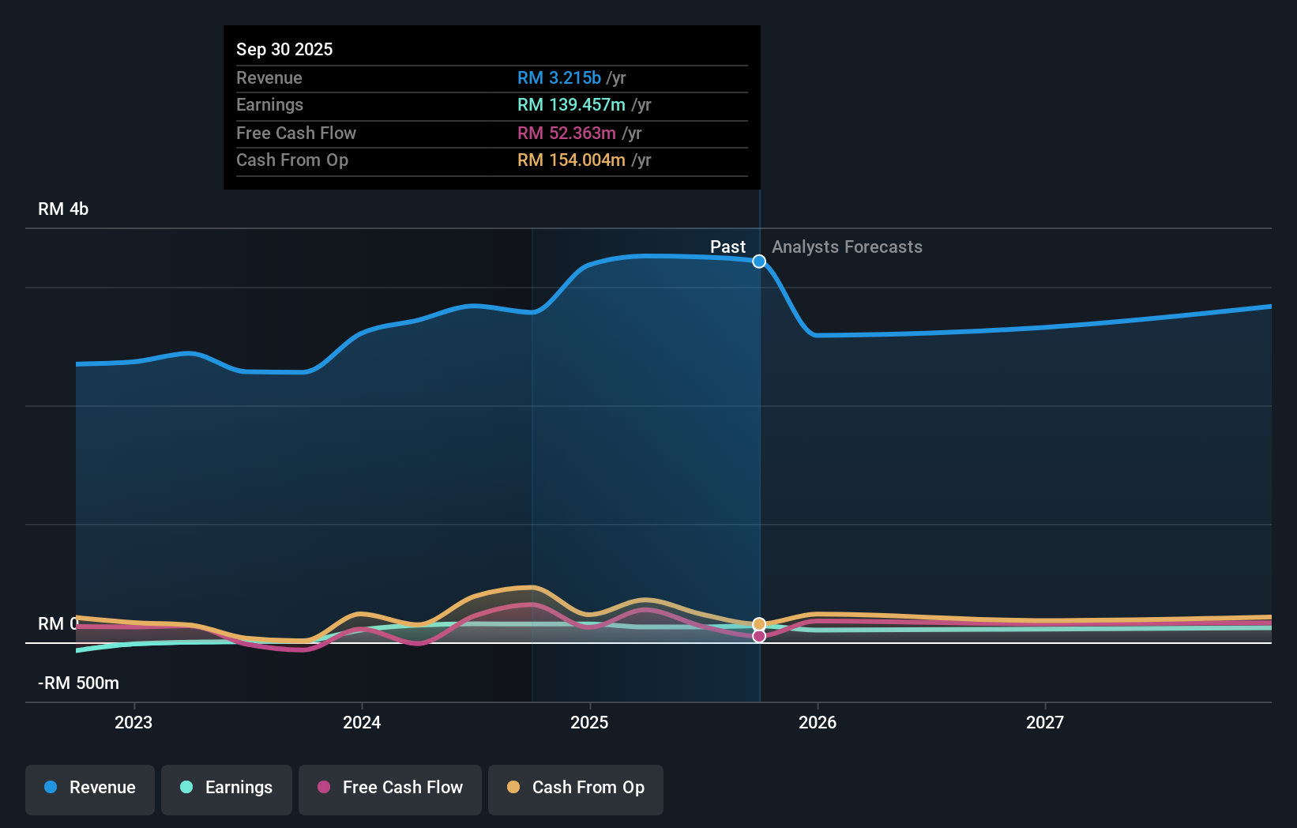
Task: Toggle the Revenue series visibility
Action: pos(89,788)
